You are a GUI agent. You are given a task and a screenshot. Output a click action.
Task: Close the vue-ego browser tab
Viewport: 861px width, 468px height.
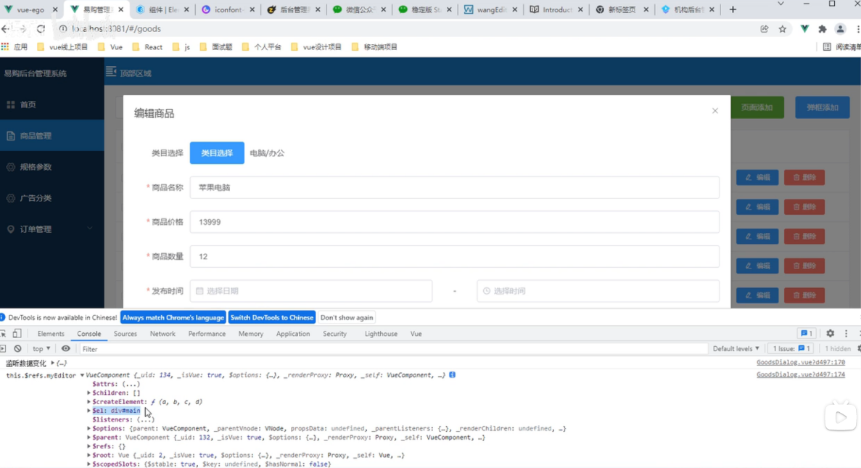55,9
